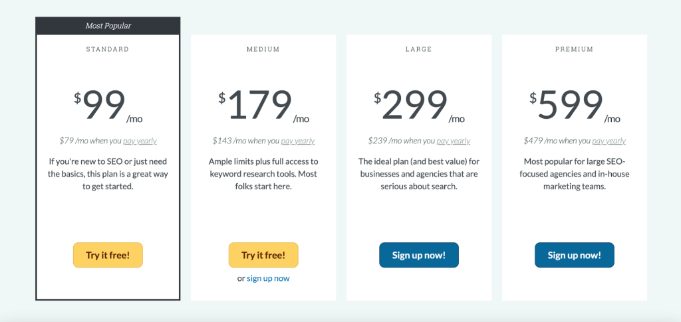
Task: Open the "pay yearly" link under the $99 price
Action: pyautogui.click(x=142, y=141)
